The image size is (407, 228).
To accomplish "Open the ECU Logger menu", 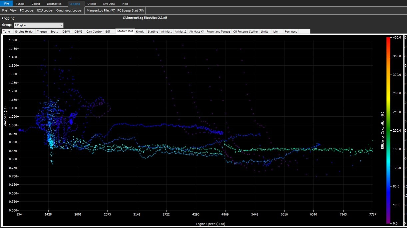I will point(45,11).
